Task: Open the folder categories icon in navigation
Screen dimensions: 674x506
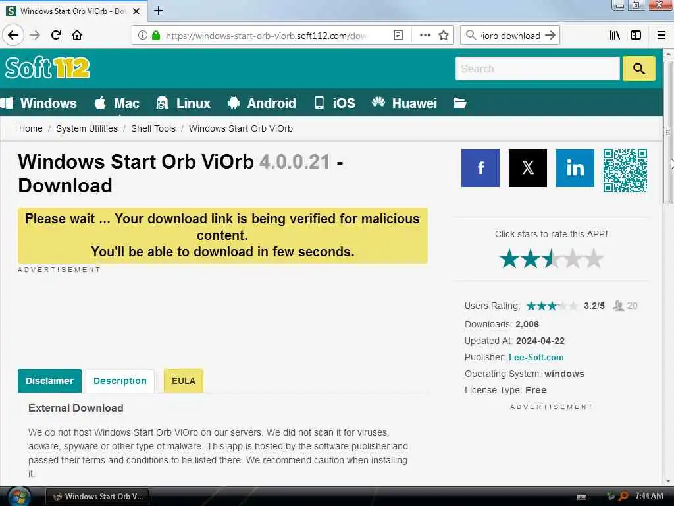Action: click(x=459, y=103)
